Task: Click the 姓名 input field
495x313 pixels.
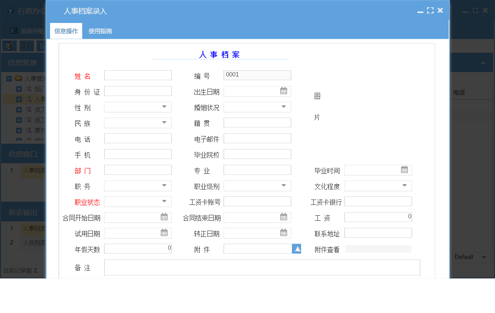Action: coord(137,75)
